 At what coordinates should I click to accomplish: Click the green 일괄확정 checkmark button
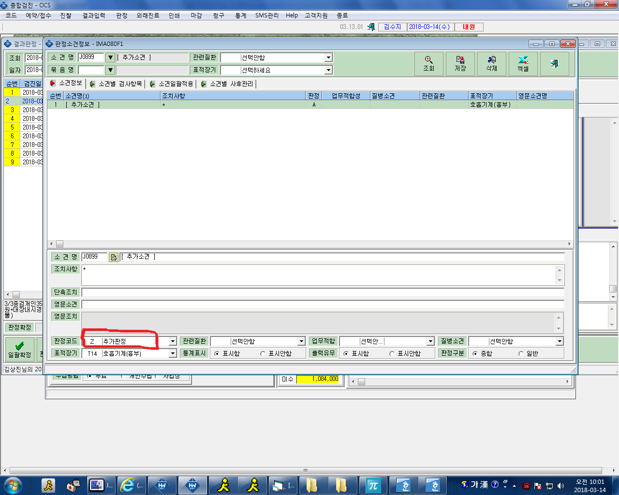coord(19,349)
